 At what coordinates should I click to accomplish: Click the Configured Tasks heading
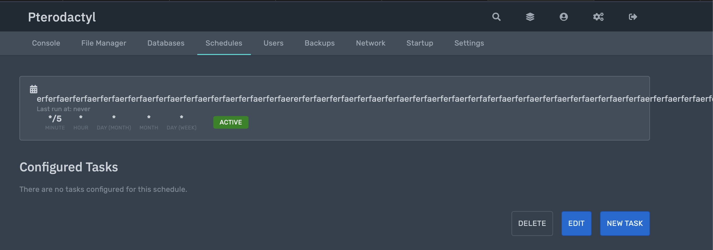[x=69, y=167]
